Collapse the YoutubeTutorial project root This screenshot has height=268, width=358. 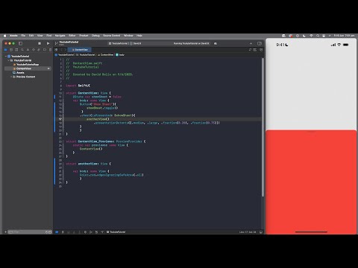[6, 57]
